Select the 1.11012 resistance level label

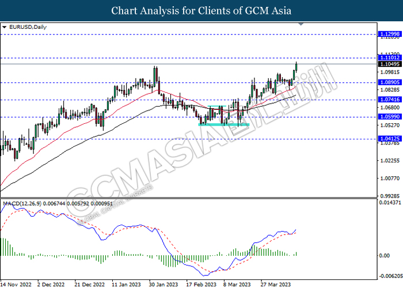390,58
